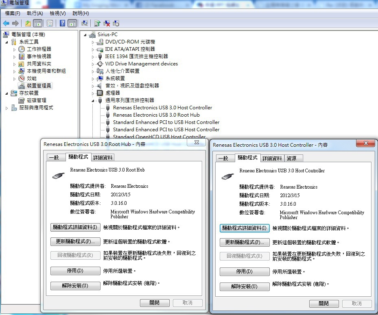Click the 處理器 processor icon

coord(100,93)
